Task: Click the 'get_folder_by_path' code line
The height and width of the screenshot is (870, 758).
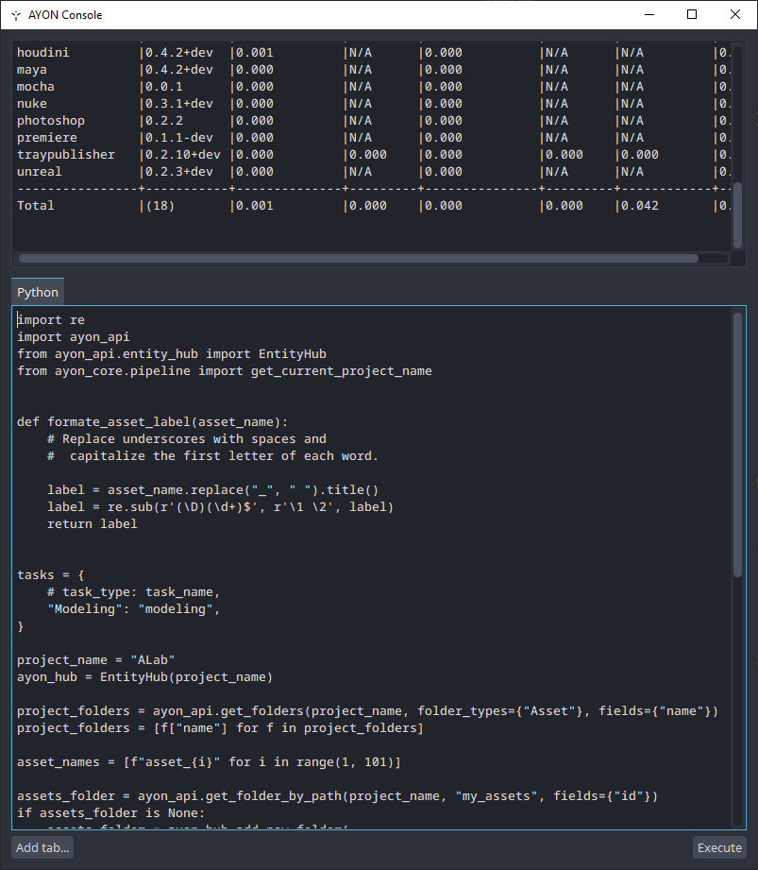Action: 337,796
